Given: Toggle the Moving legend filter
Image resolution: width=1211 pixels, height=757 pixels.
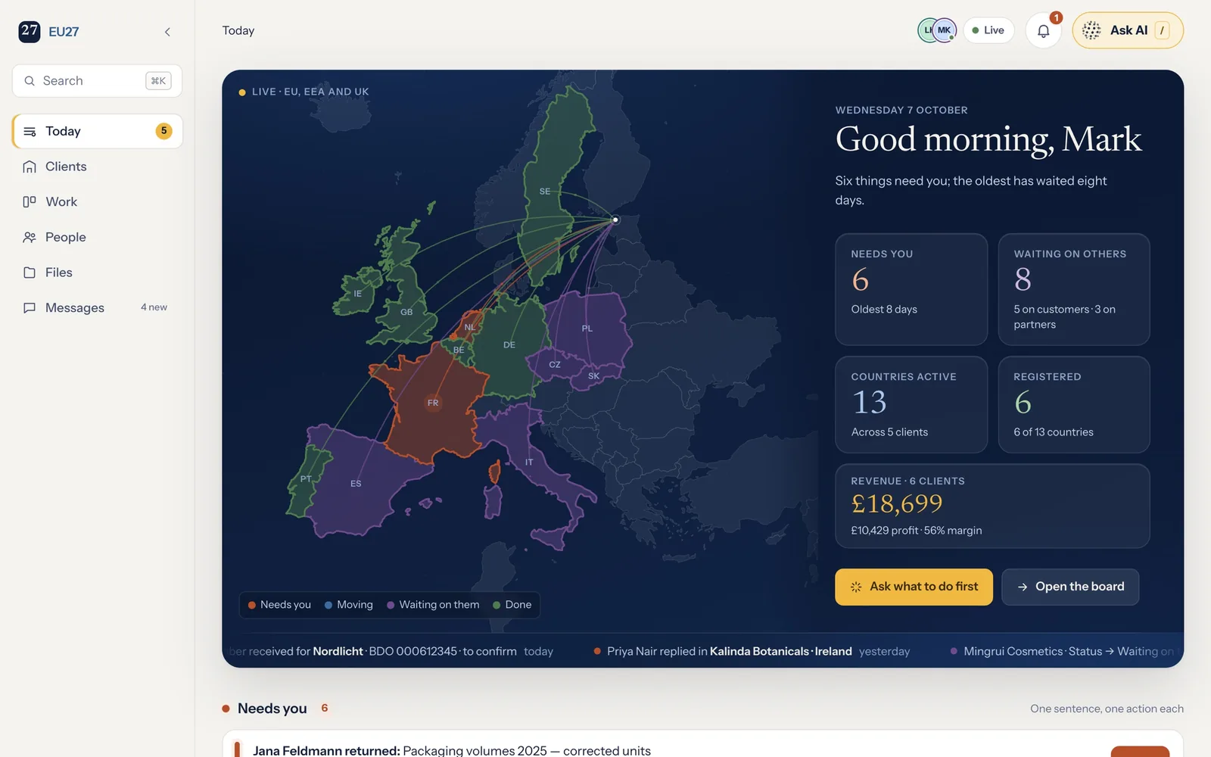Looking at the screenshot, I should (349, 605).
